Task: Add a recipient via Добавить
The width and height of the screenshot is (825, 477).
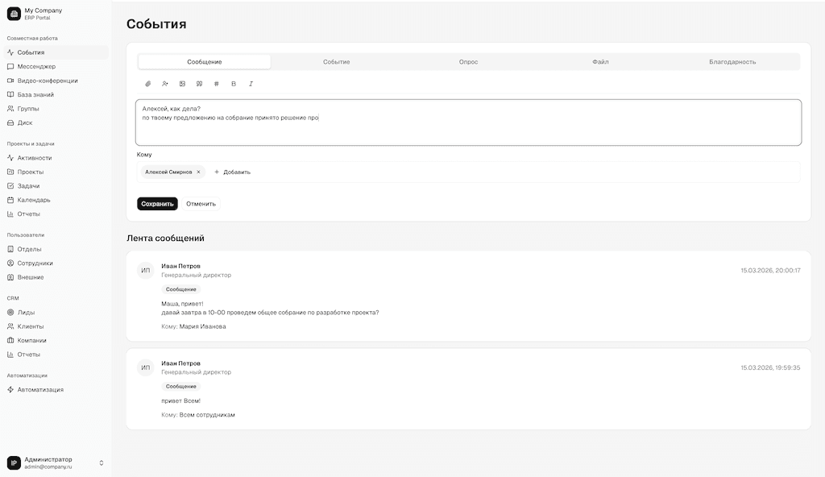Action: (232, 172)
